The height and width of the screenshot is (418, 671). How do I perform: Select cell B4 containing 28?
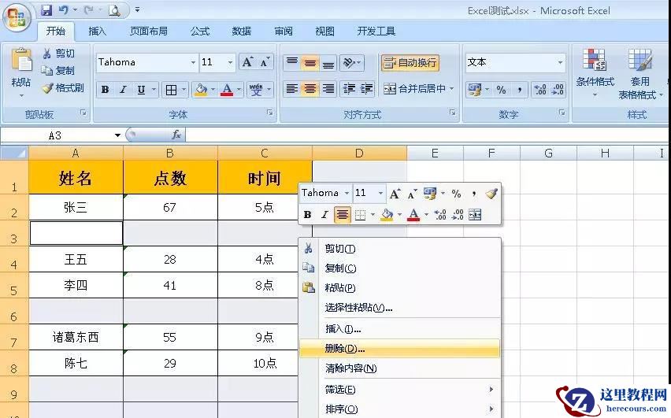170,259
